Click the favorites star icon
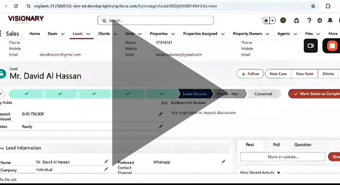 click(x=266, y=20)
